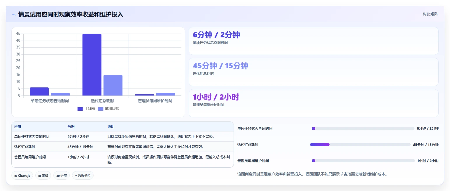
Task: Select the Chart.js chip
Action: point(22,176)
